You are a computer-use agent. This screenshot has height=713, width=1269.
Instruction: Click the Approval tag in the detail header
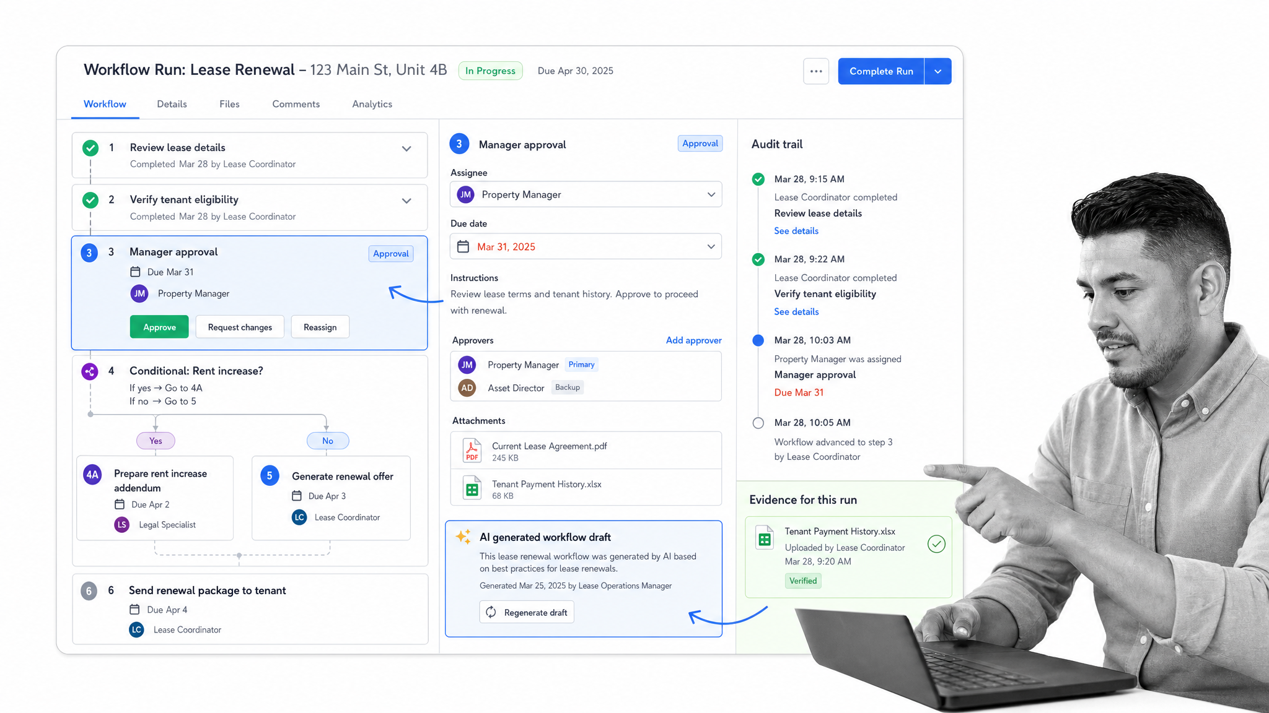700,144
